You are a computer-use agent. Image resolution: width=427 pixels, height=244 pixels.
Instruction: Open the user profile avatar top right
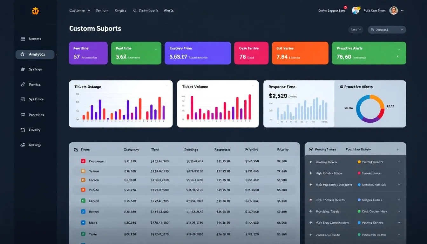(393, 10)
